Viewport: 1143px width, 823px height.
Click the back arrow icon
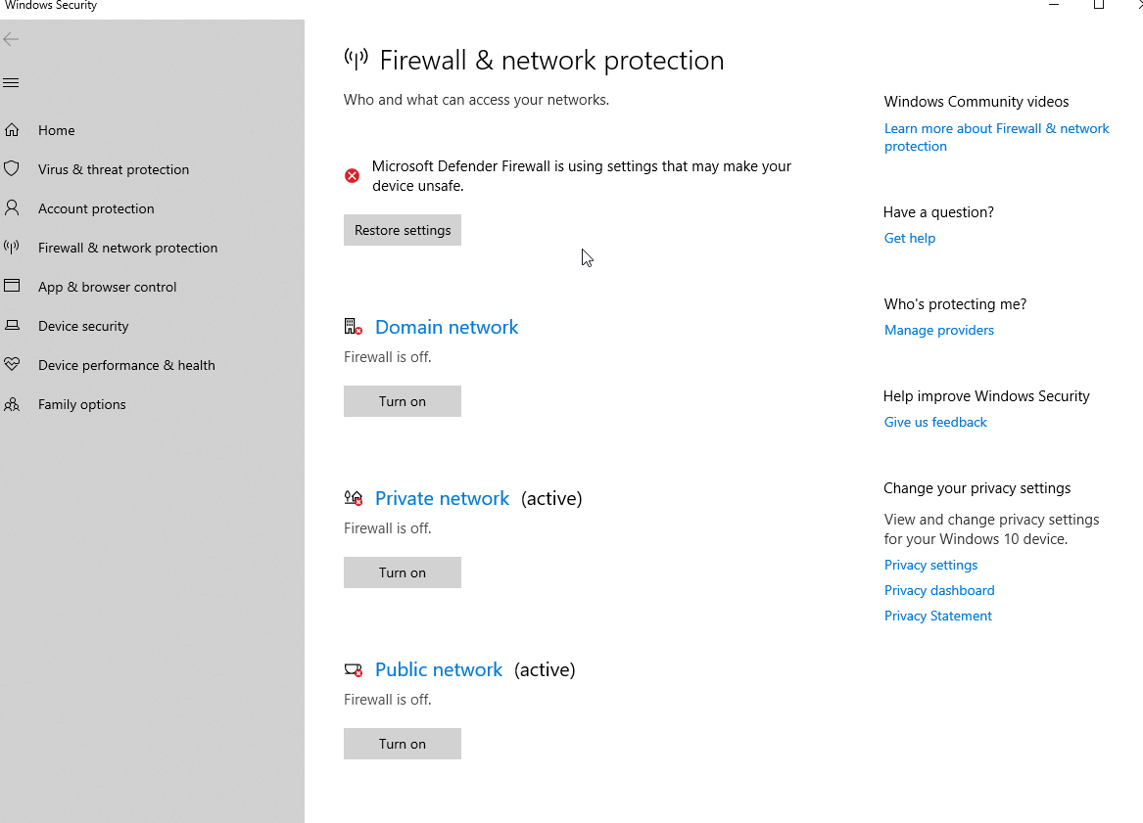pyautogui.click(x=11, y=39)
